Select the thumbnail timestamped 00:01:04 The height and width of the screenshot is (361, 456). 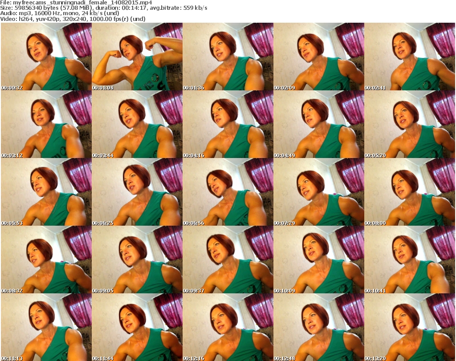pos(137,57)
